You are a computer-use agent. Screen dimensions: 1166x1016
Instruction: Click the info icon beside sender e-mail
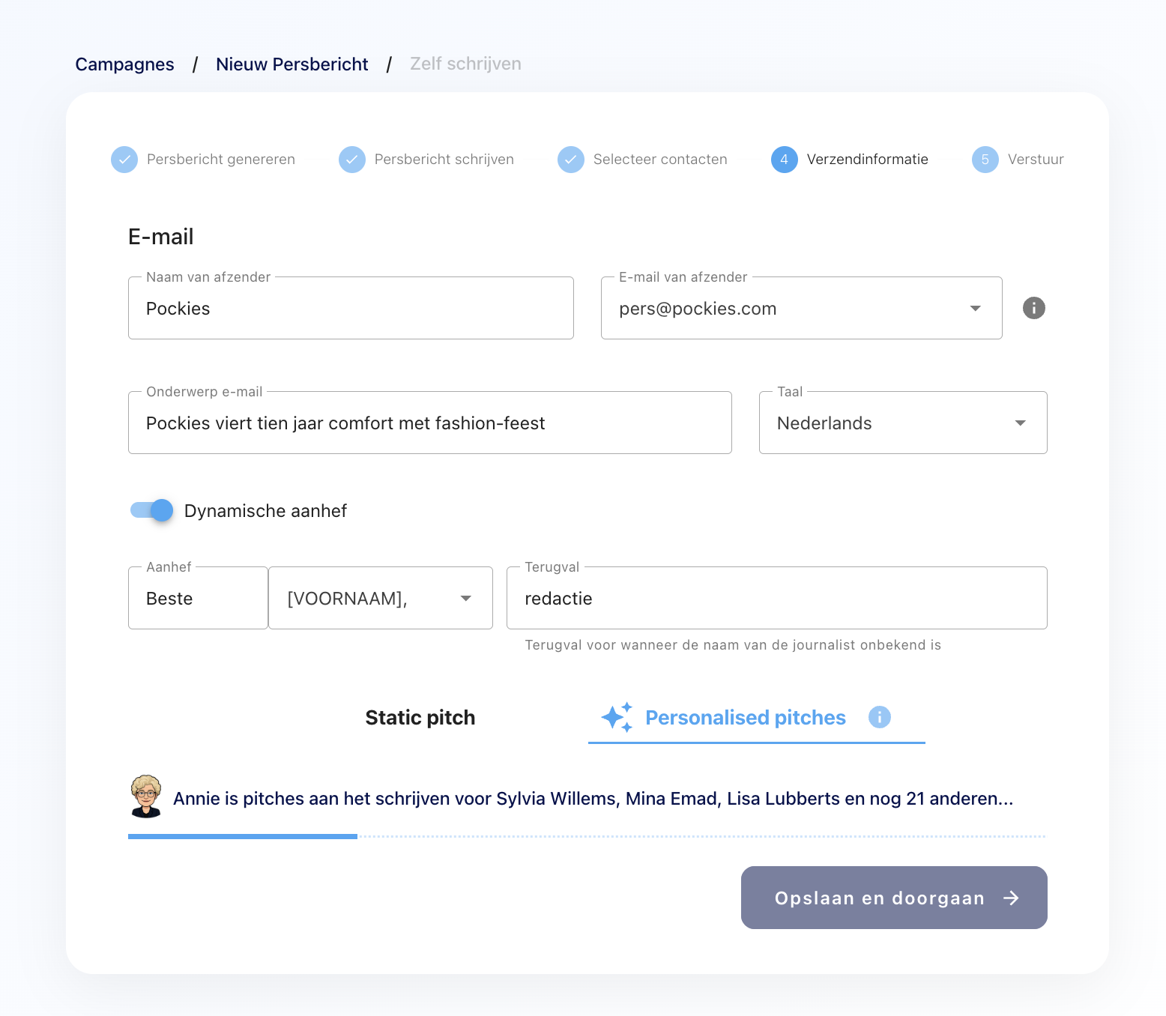(1033, 308)
